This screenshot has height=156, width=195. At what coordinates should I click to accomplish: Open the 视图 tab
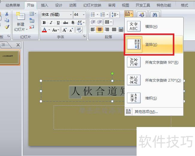(x=125, y=5)
